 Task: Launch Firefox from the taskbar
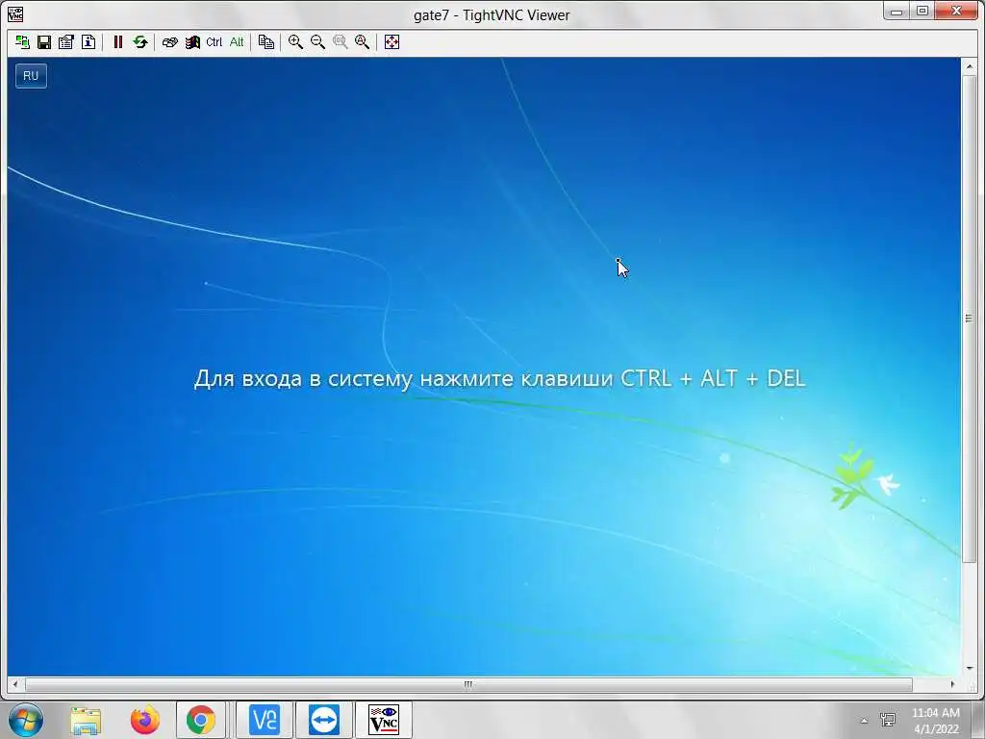(145, 720)
